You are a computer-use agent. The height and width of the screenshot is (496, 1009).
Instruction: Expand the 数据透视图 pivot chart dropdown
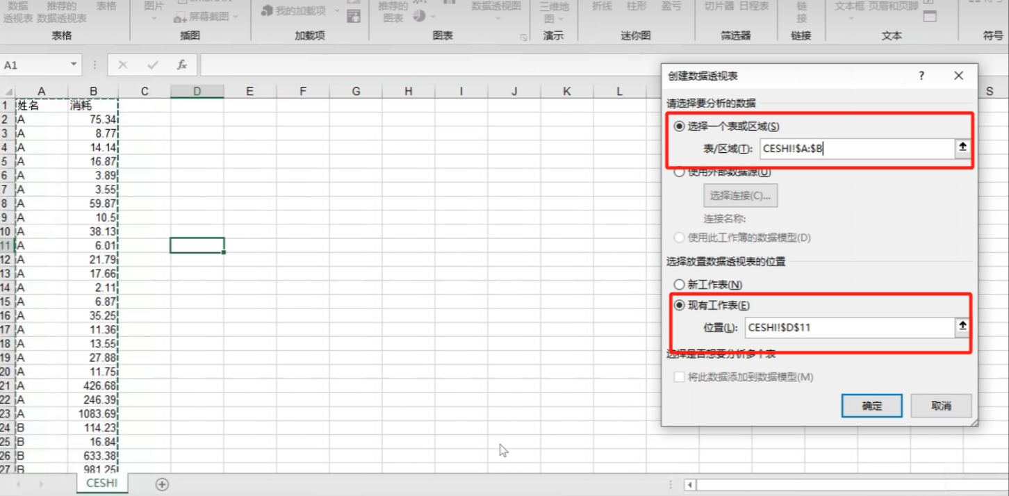click(x=498, y=18)
